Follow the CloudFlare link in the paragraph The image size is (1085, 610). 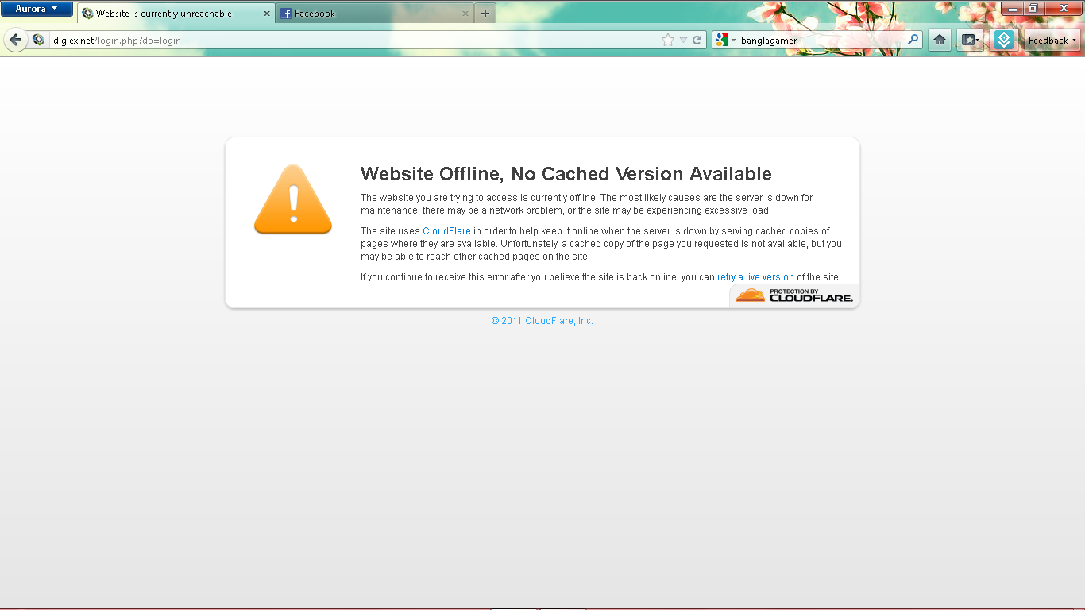click(446, 231)
